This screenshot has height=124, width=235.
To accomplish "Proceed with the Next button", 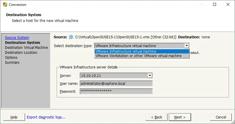I will [x=180, y=117].
